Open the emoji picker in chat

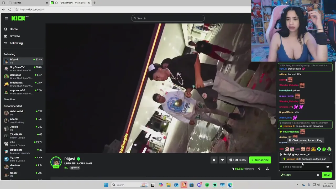[x=328, y=167]
